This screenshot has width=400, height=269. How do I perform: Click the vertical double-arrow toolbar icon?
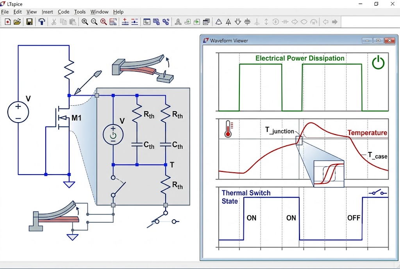coord(266,22)
